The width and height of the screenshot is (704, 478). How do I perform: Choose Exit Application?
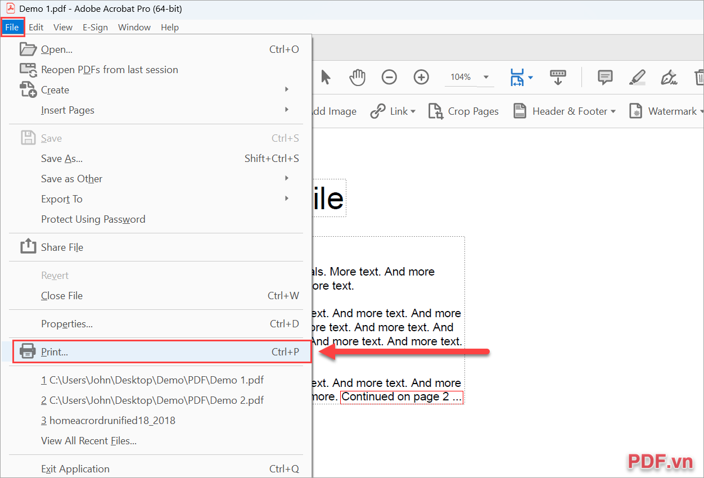click(156, 469)
